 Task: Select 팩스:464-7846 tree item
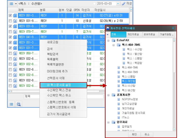[130, 67]
